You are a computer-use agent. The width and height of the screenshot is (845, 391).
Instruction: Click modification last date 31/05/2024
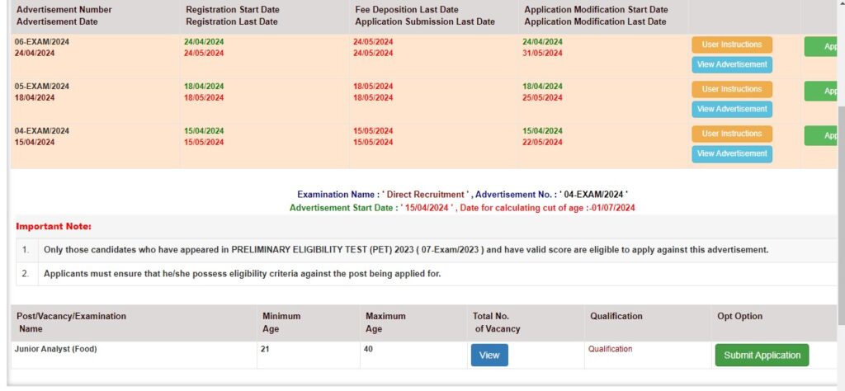542,54
